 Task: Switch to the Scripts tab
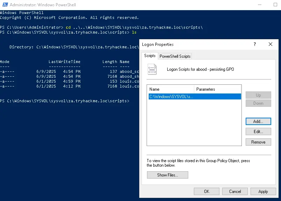tap(150, 56)
